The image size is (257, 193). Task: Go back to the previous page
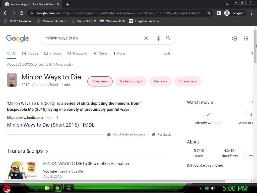click(x=6, y=13)
